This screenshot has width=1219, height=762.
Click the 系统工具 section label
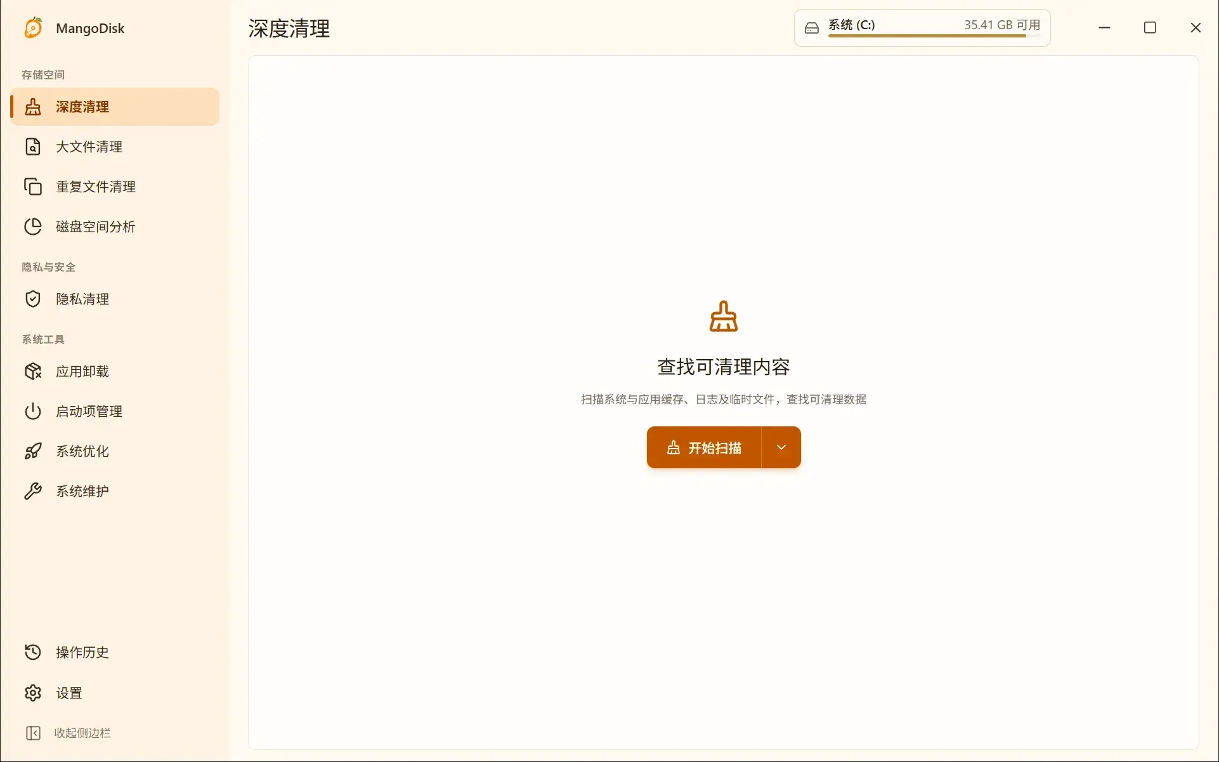[x=43, y=339]
